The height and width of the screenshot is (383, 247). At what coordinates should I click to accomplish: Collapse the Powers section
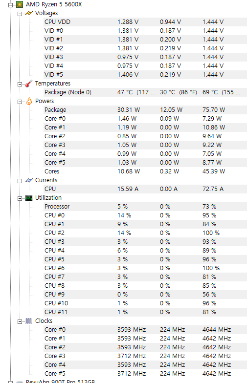(20, 102)
